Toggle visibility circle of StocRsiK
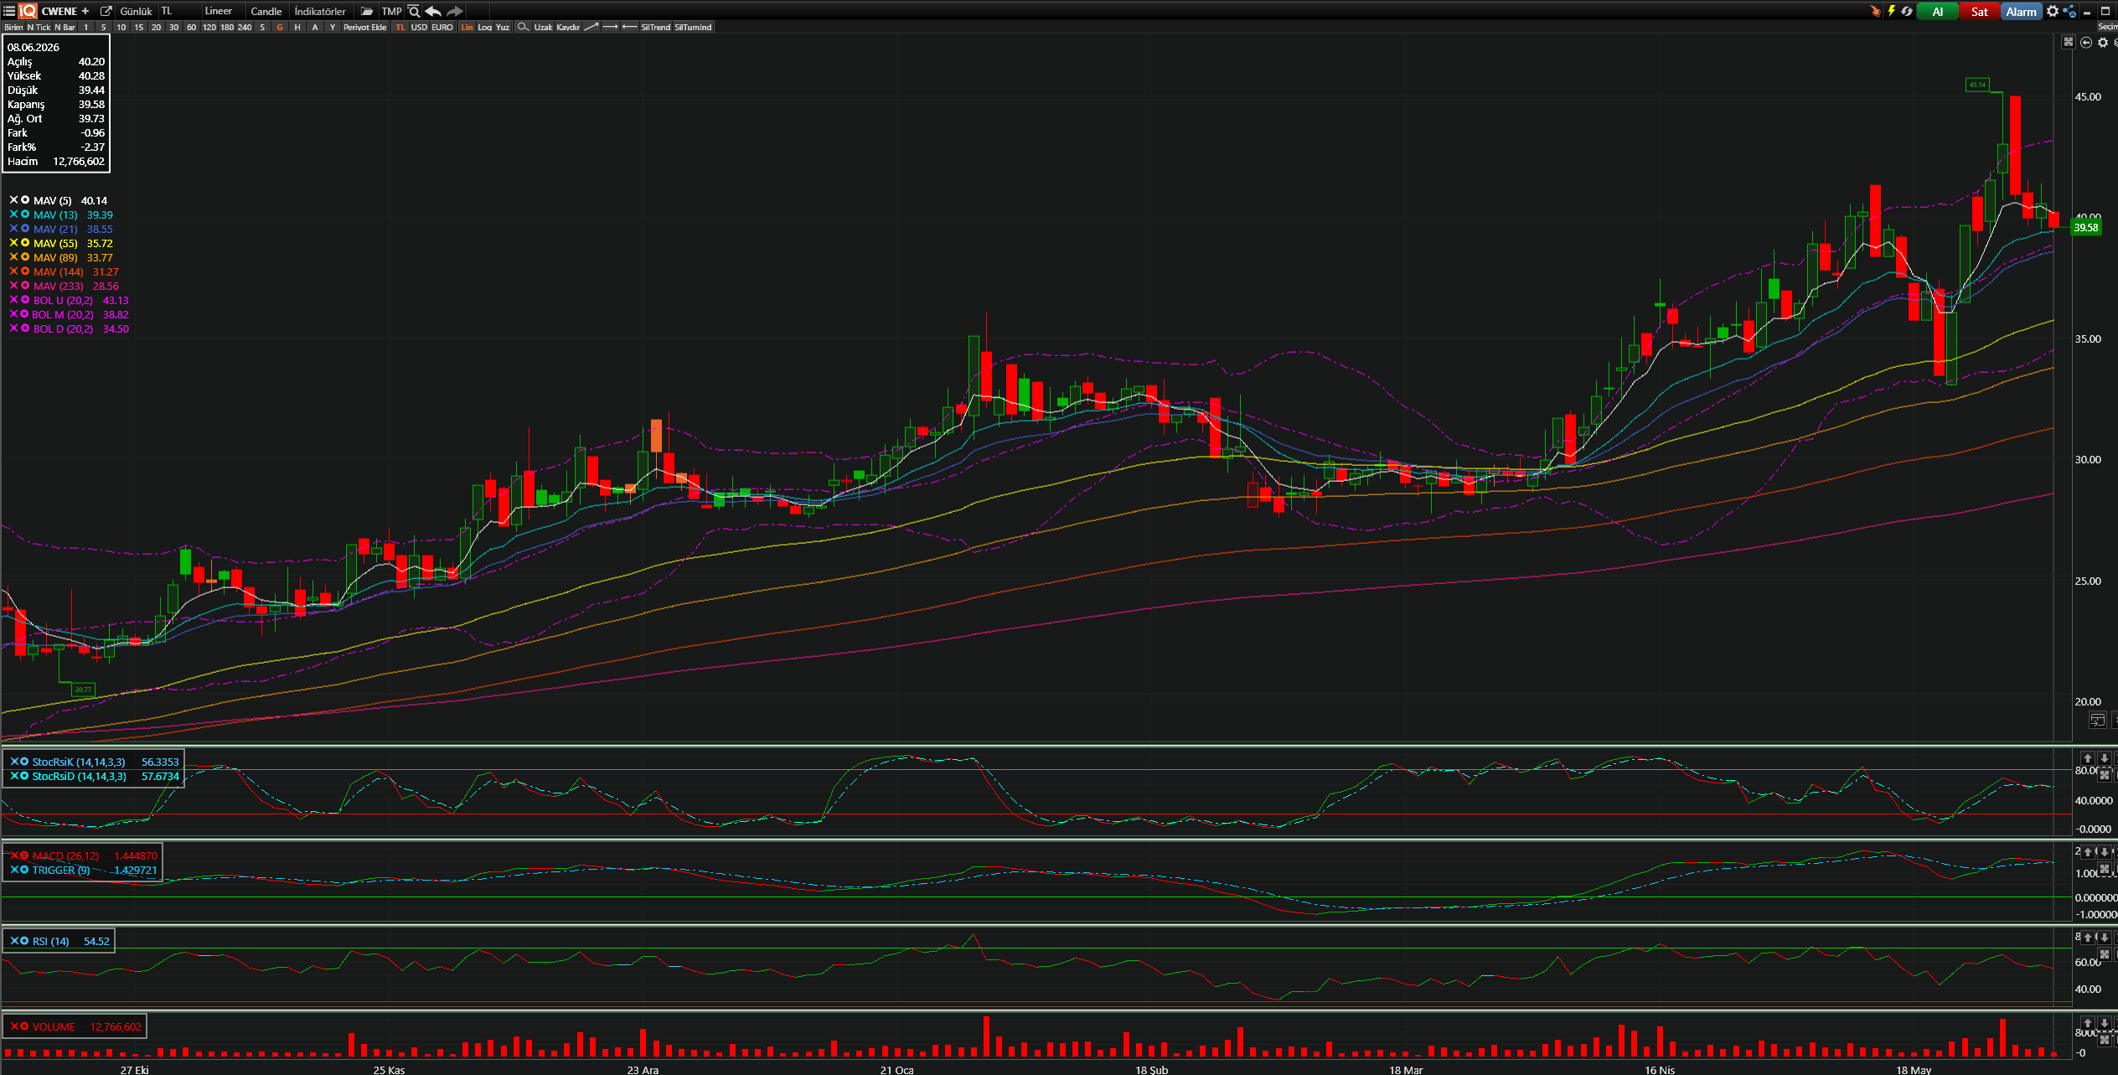The height and width of the screenshot is (1075, 2118). click(24, 762)
